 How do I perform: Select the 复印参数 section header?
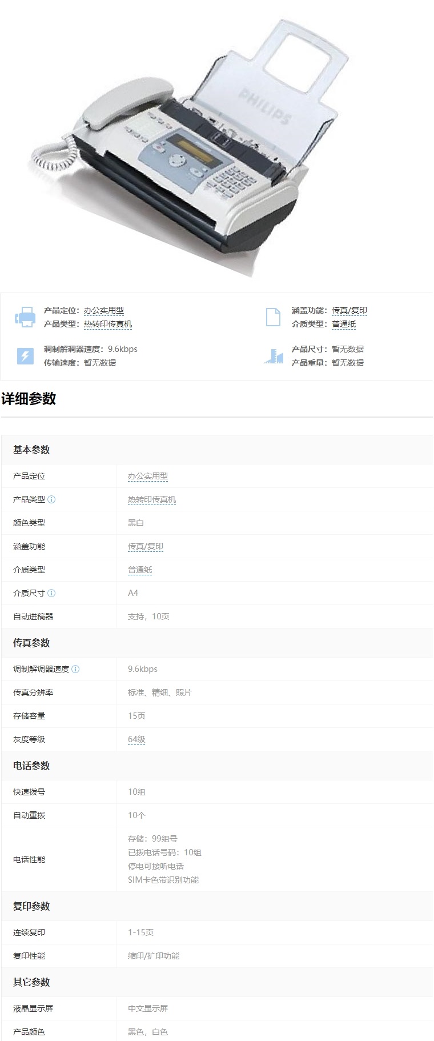coord(31,906)
